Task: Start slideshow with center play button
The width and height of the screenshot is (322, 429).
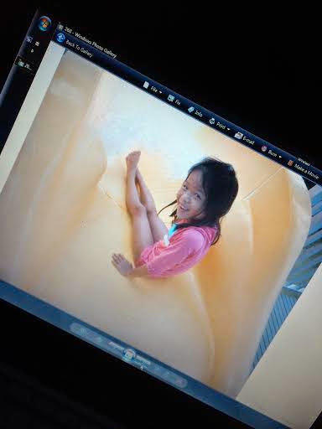Action: 130,355
